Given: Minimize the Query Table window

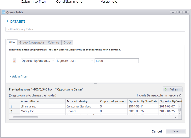Looking at the screenshot, I should click(173, 12).
